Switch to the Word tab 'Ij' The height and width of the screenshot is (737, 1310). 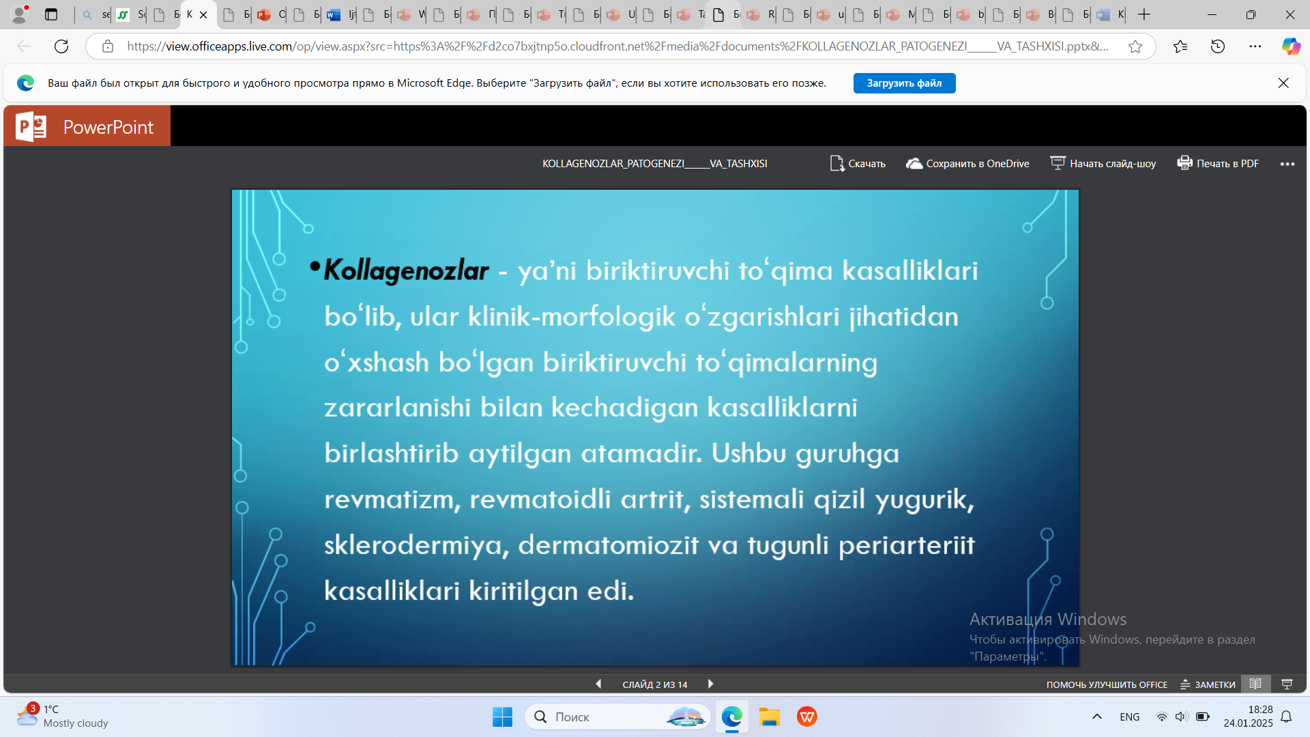tap(341, 14)
